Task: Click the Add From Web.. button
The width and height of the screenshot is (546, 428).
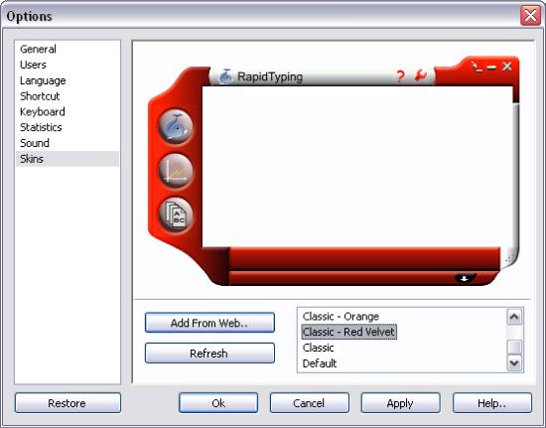Action: point(209,323)
